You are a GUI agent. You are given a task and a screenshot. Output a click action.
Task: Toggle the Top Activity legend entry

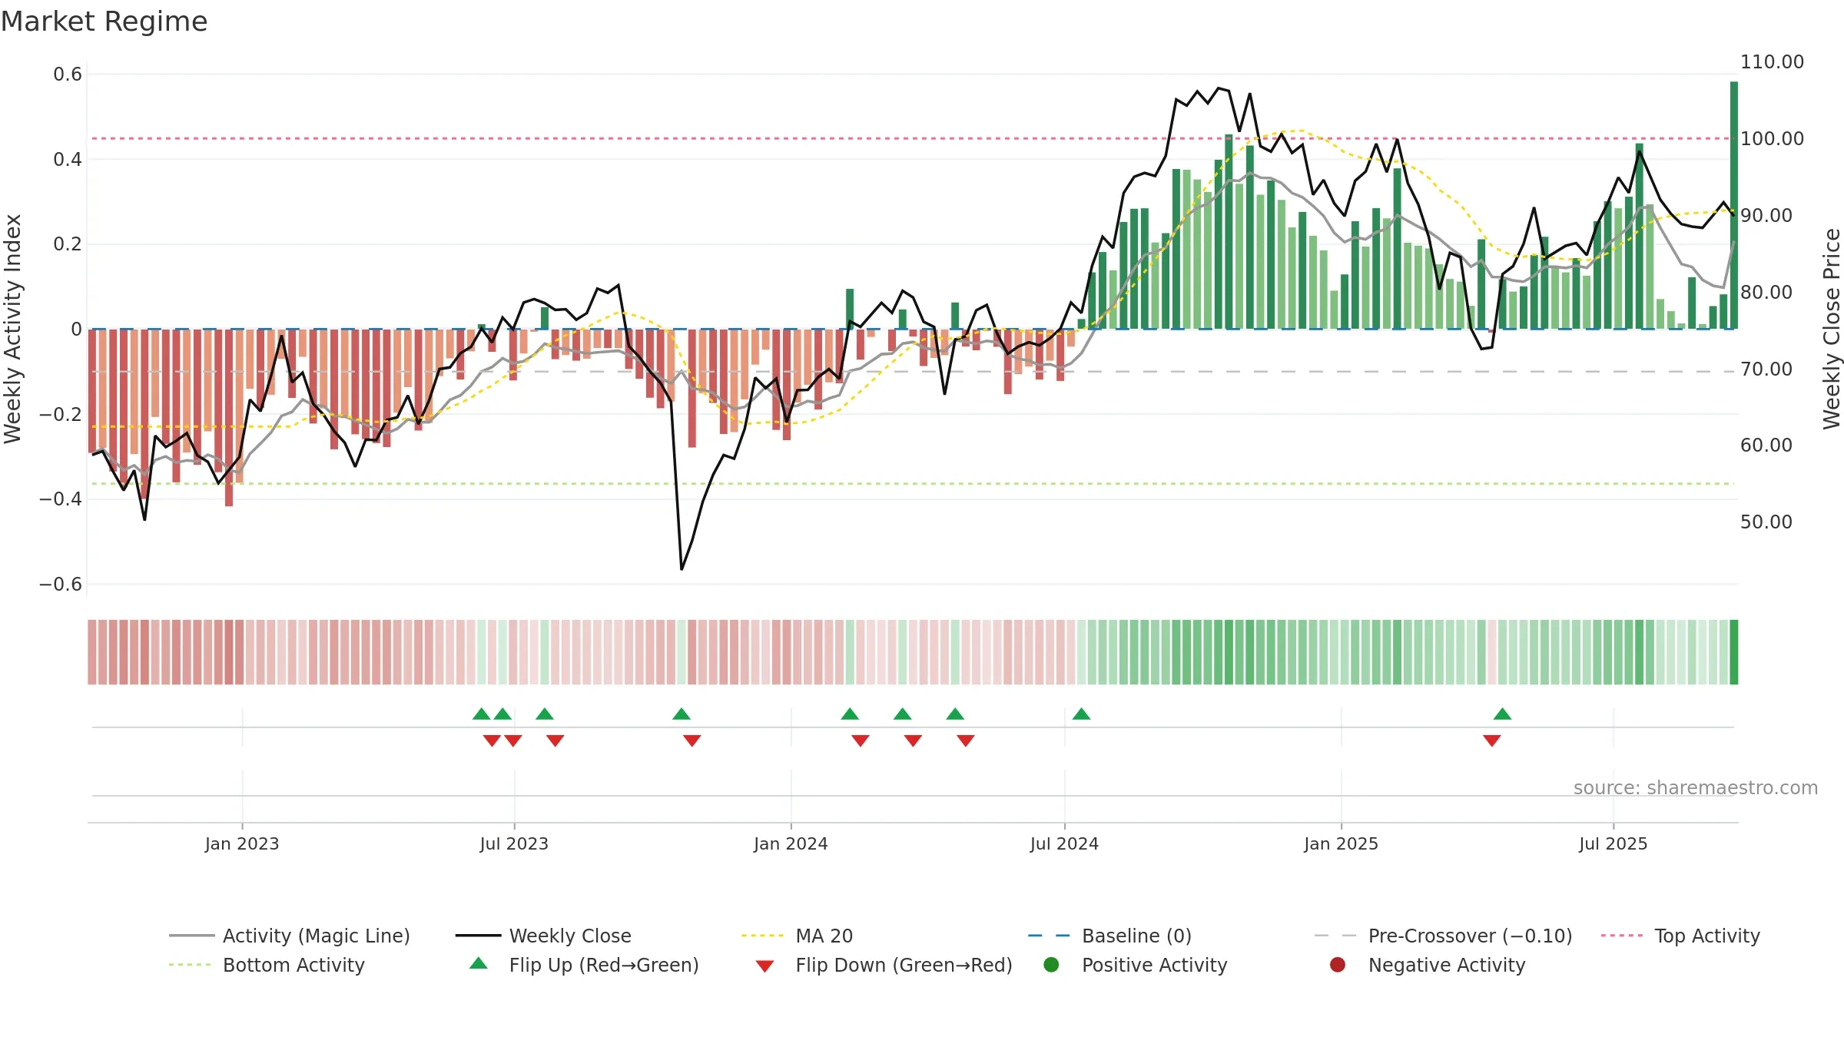pos(1680,936)
